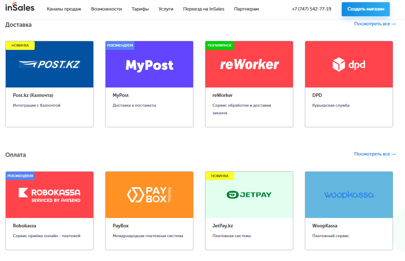
Task: Click text Сервис приёма онлайн - платежей
Action: pyautogui.click(x=47, y=236)
